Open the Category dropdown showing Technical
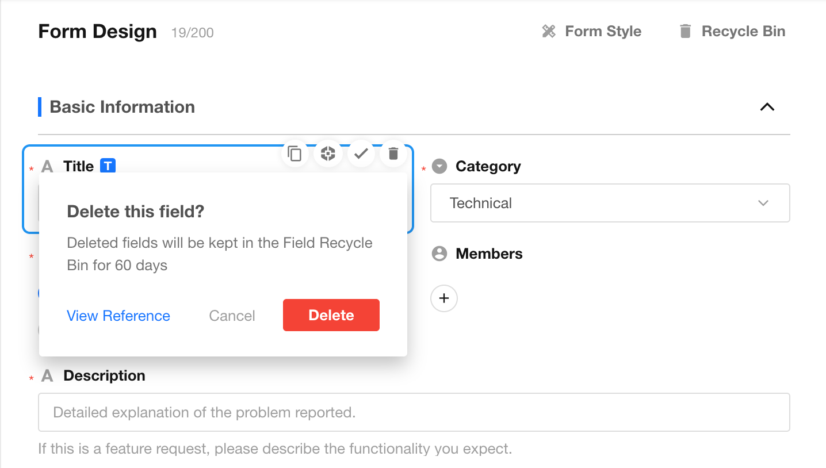 [x=610, y=203]
